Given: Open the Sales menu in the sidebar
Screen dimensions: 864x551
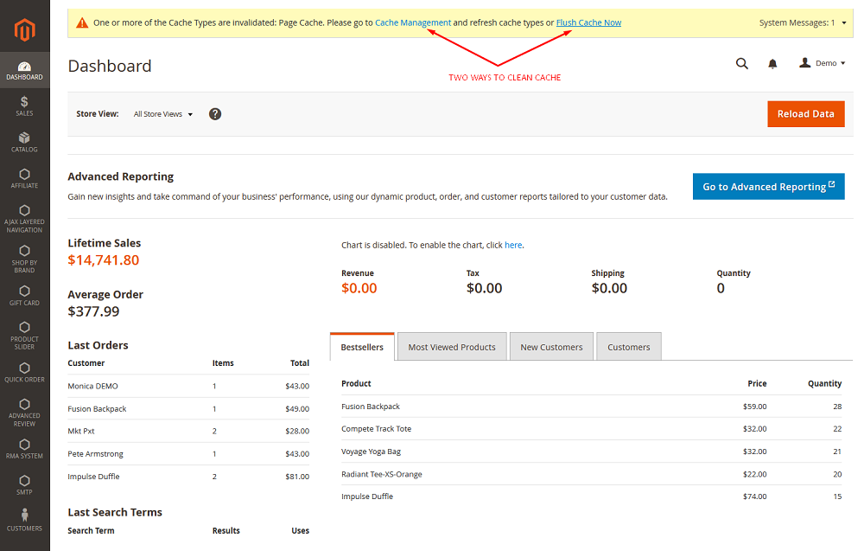Looking at the screenshot, I should tap(24, 106).
